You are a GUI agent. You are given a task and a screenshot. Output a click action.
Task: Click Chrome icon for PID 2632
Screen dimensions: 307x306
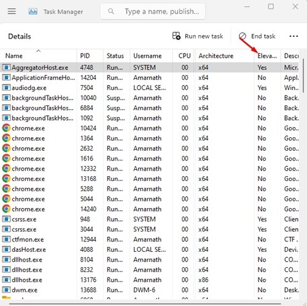tap(6, 148)
